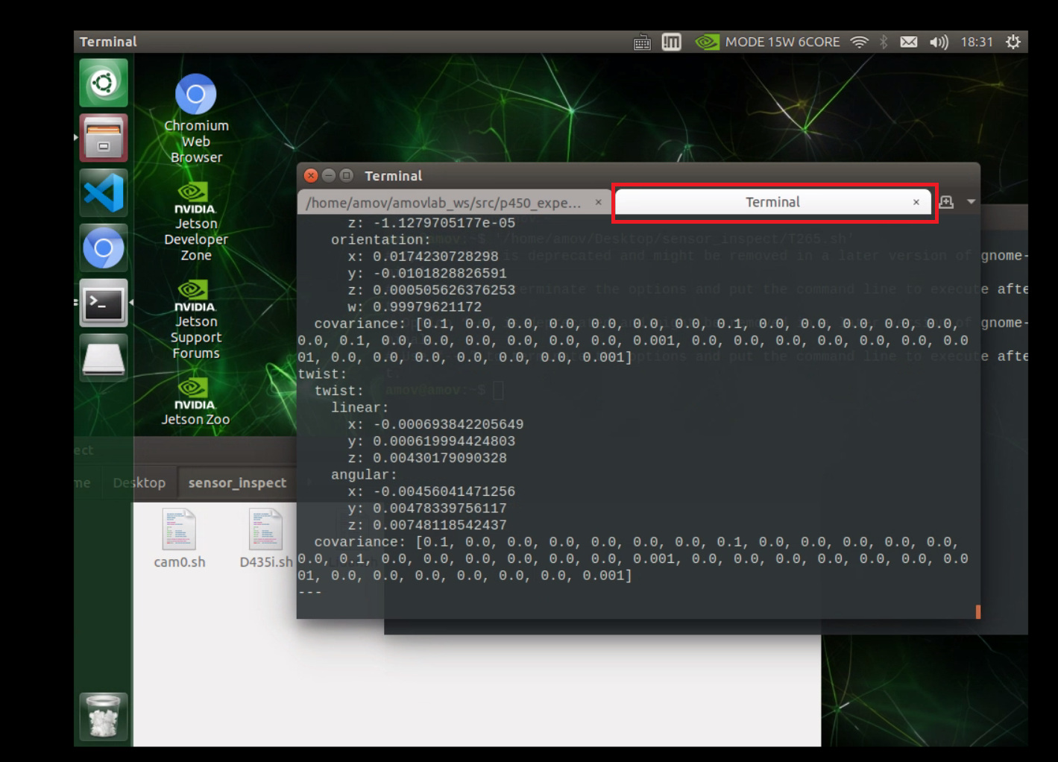Click the 'w: 0.99979621172' value in terminal
Viewport: 1058px width, 762px height.
[415, 307]
